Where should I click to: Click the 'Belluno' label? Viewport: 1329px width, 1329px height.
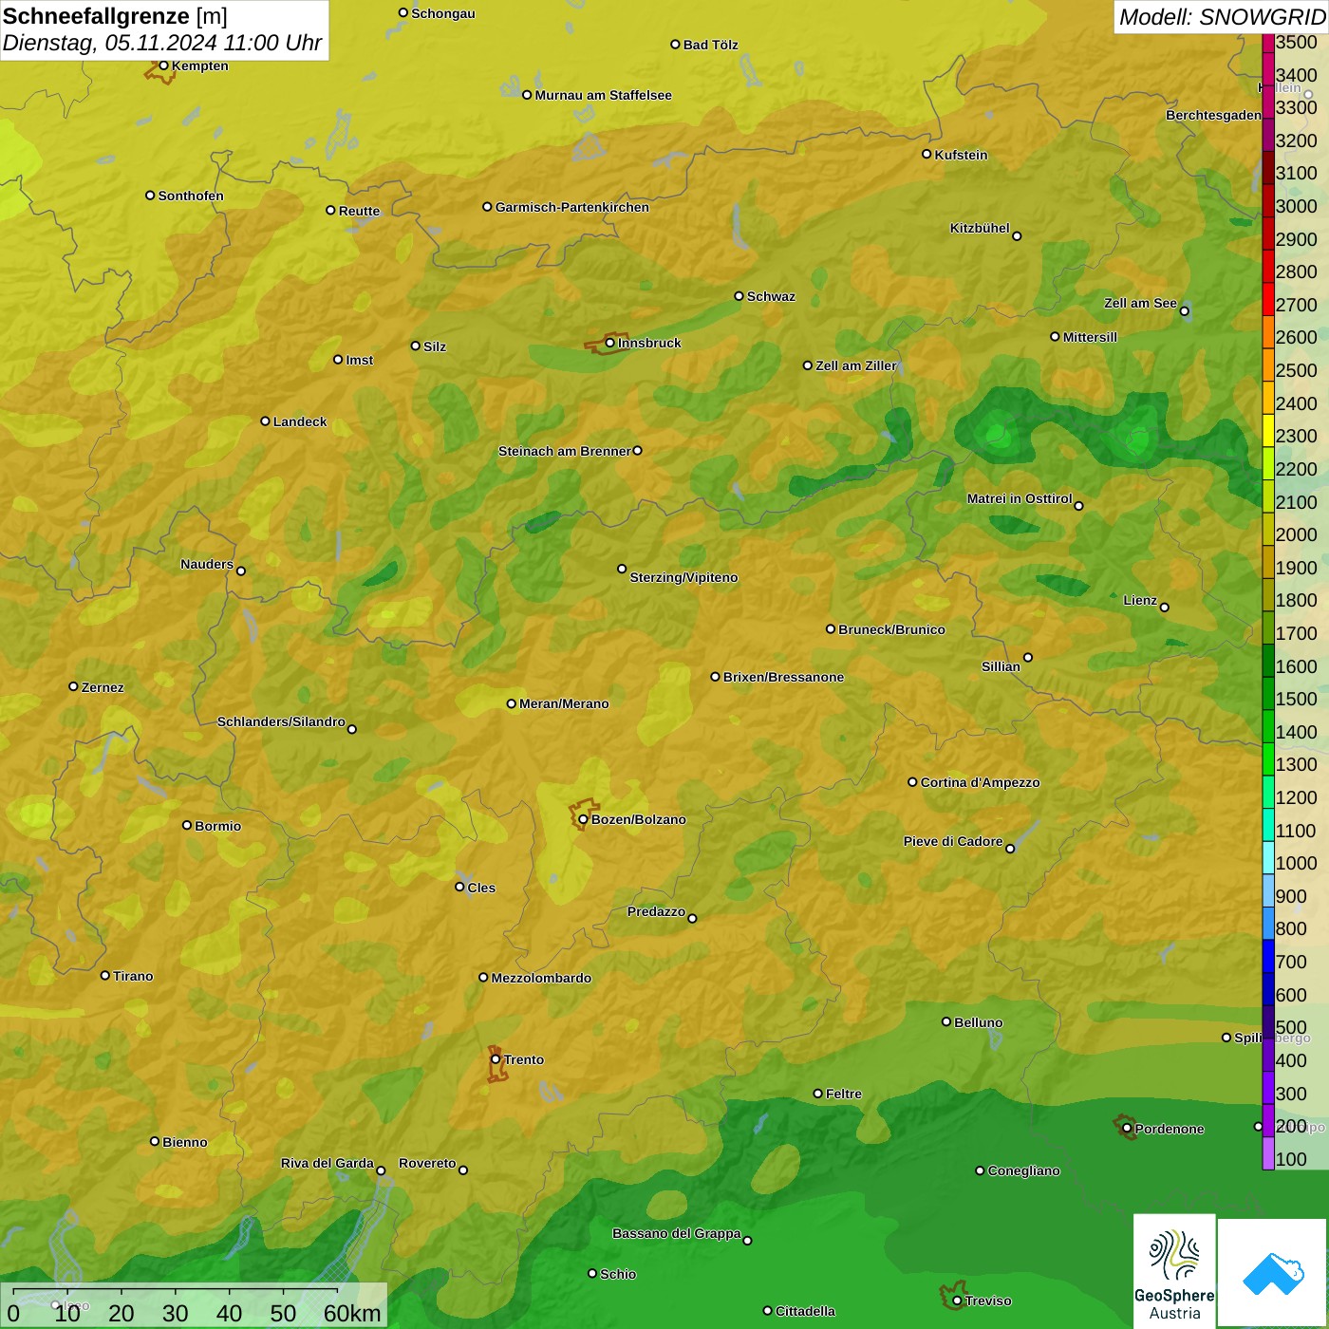pos(979,1022)
